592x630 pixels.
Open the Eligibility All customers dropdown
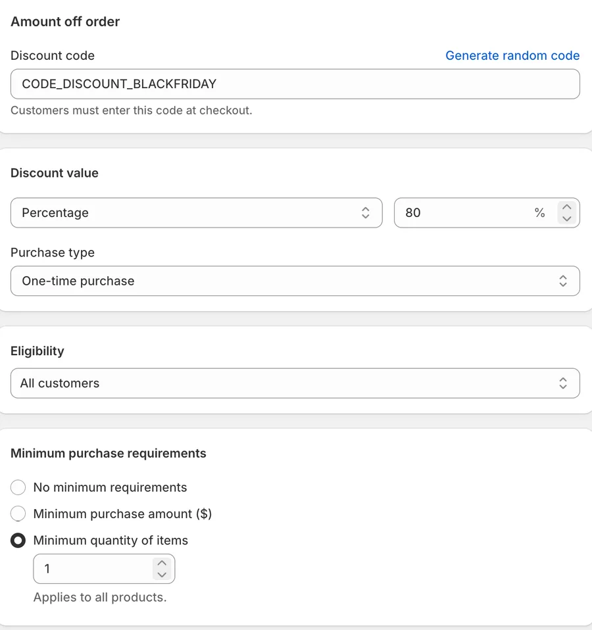pyautogui.click(x=295, y=383)
